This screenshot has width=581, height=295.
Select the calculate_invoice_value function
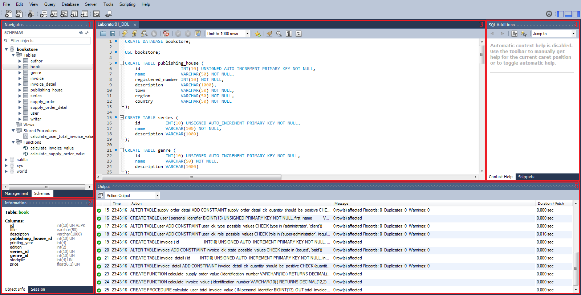[x=52, y=148]
